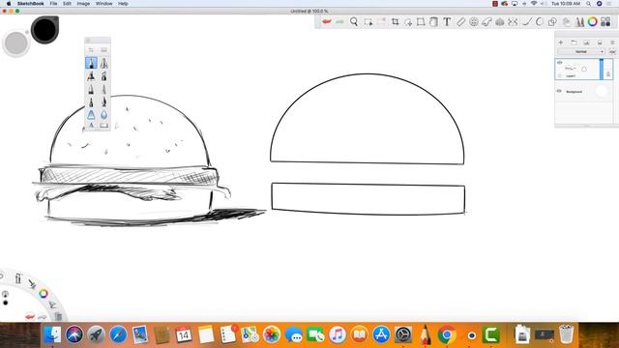Select the blue water-drop smudge brush
Image resolution: width=619 pixels, height=348 pixels.
[103, 114]
